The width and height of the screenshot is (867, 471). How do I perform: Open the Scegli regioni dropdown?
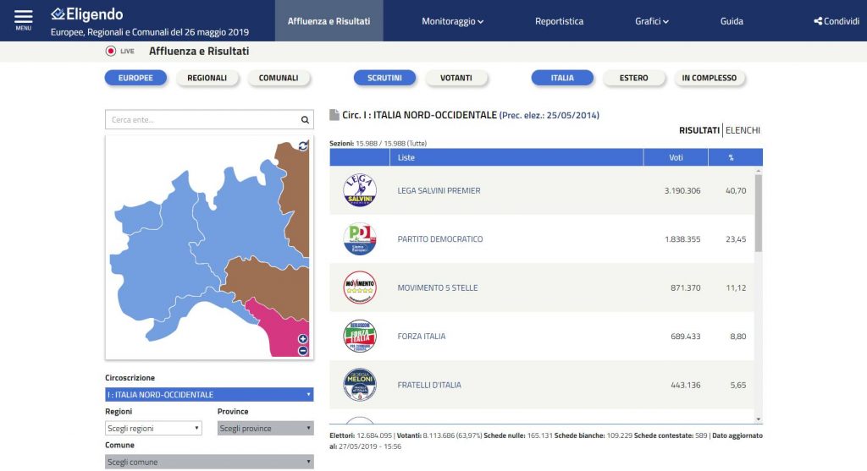[x=153, y=428]
